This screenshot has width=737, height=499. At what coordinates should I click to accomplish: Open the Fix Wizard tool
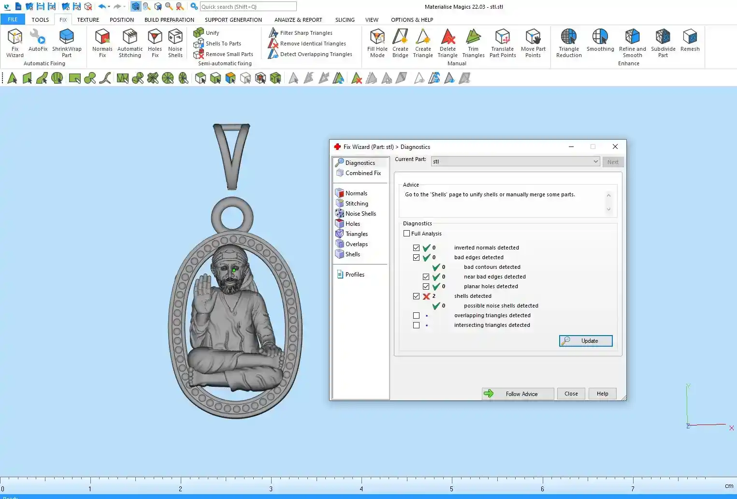point(14,43)
